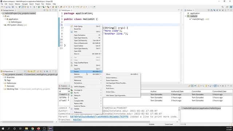Viewport: 233px width, 131px height.
Task: Click the green Run button in toolbar
Action: pos(39,7)
